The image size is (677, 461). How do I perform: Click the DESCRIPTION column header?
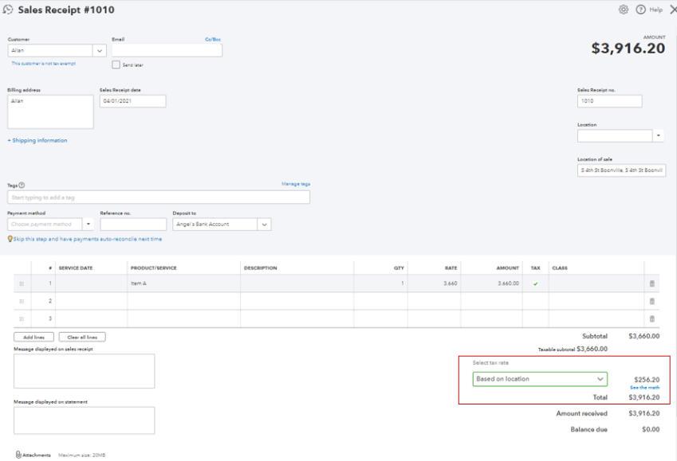pyautogui.click(x=260, y=268)
